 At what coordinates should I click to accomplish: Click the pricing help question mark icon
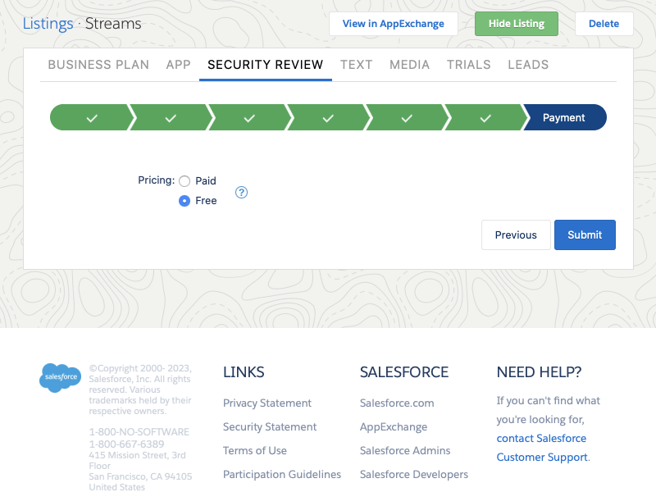[241, 193]
